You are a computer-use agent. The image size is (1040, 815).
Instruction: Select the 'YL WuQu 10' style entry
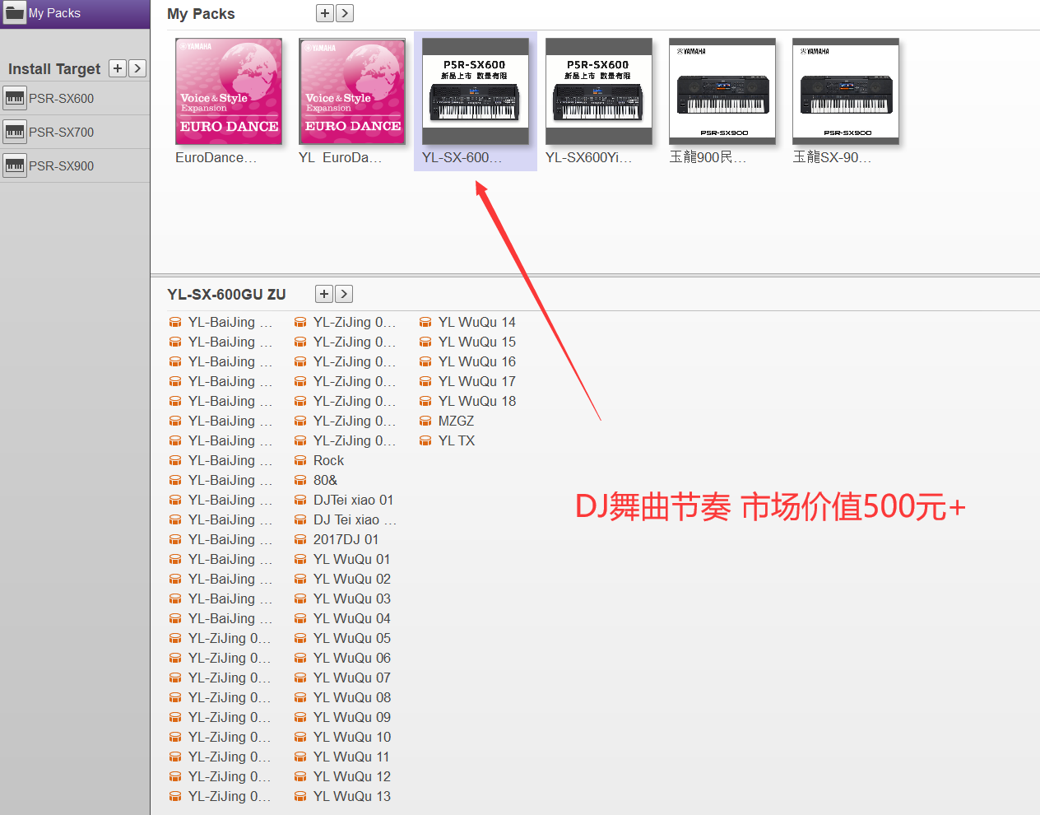(x=352, y=737)
